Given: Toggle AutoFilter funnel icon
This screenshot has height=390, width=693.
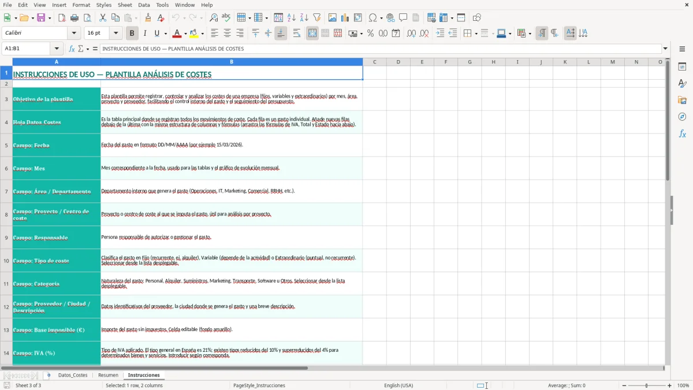Looking at the screenshot, I should (317, 18).
